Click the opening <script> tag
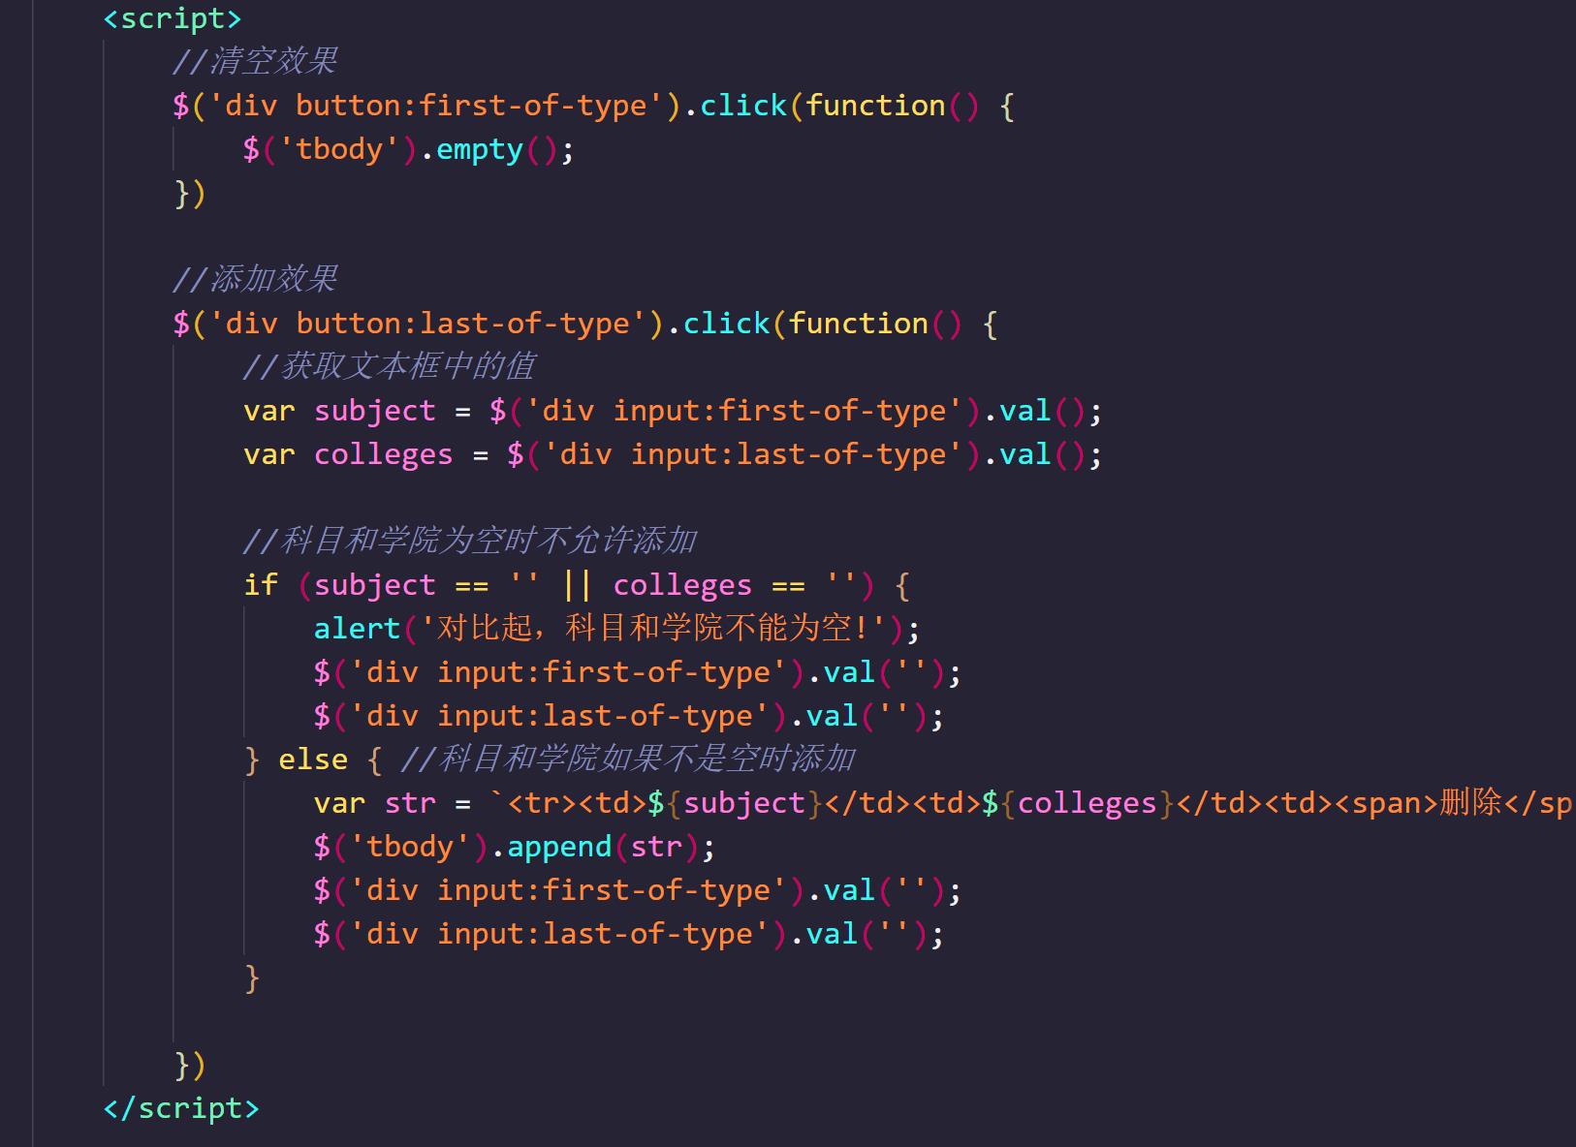 (x=173, y=18)
